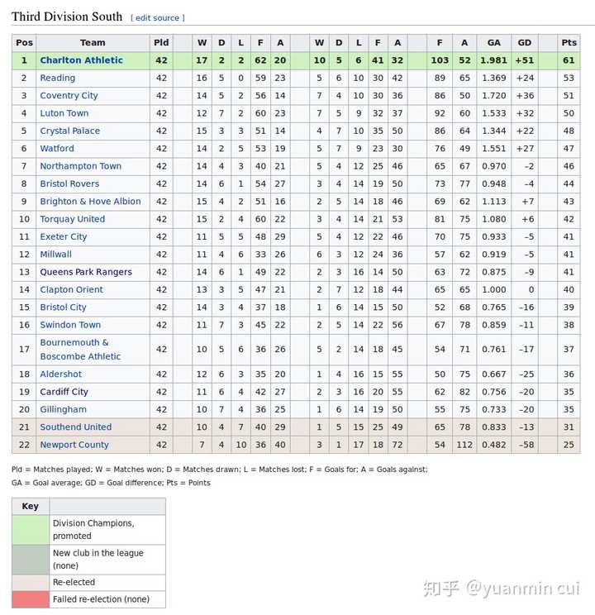This screenshot has height=615, width=595.
Task: Open Brighton & Hove Albion link
Action: (x=90, y=202)
